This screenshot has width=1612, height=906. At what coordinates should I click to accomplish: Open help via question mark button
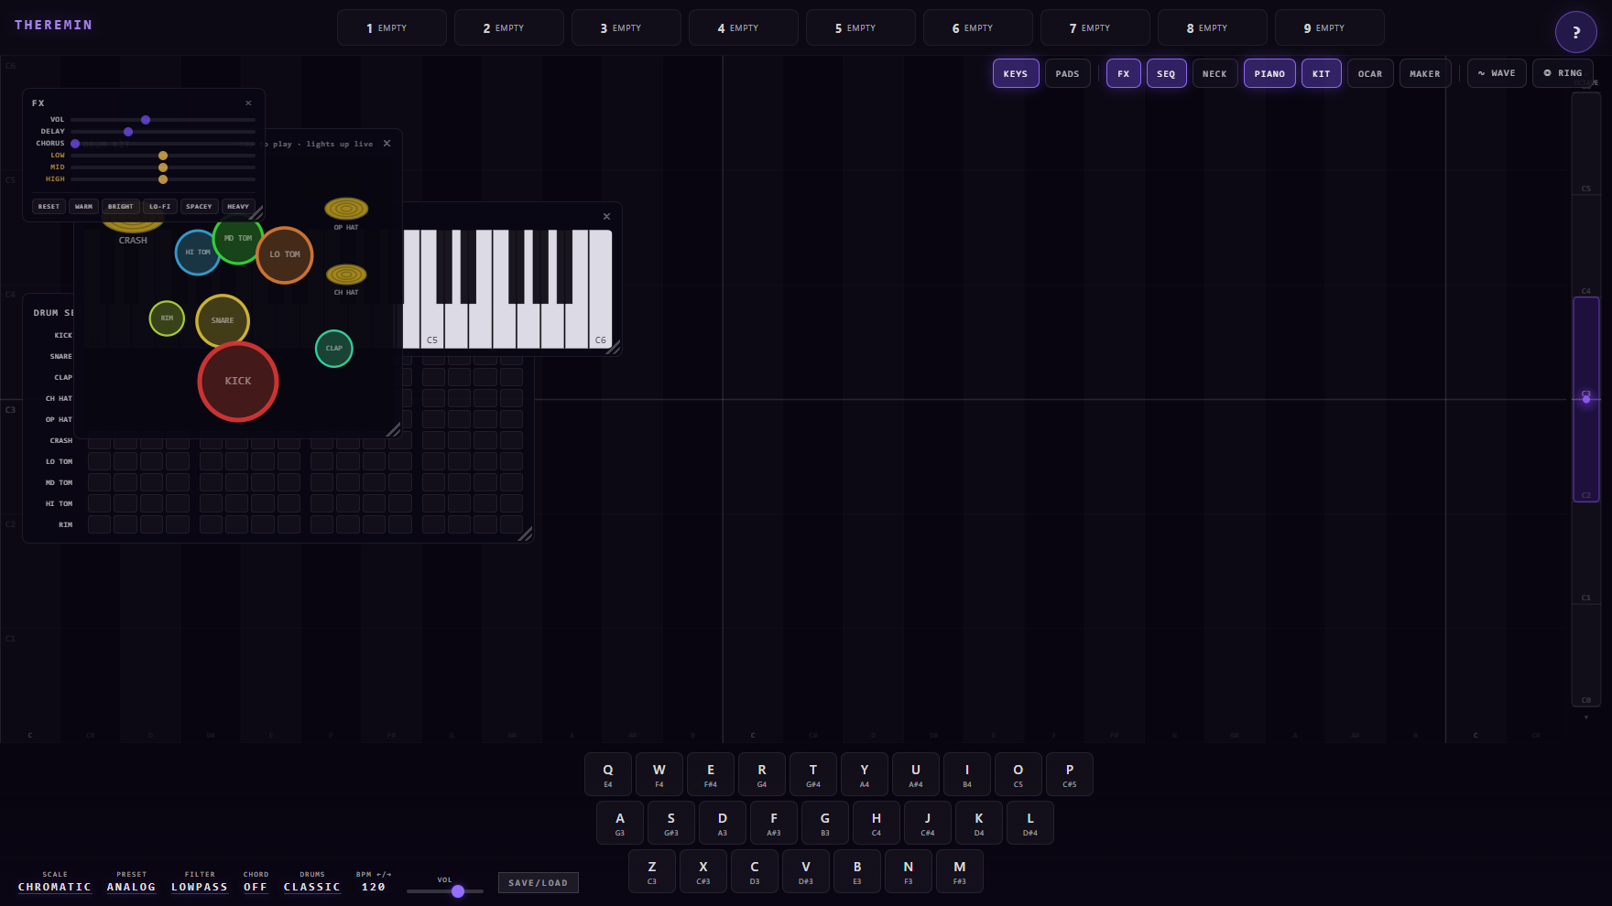click(1575, 32)
